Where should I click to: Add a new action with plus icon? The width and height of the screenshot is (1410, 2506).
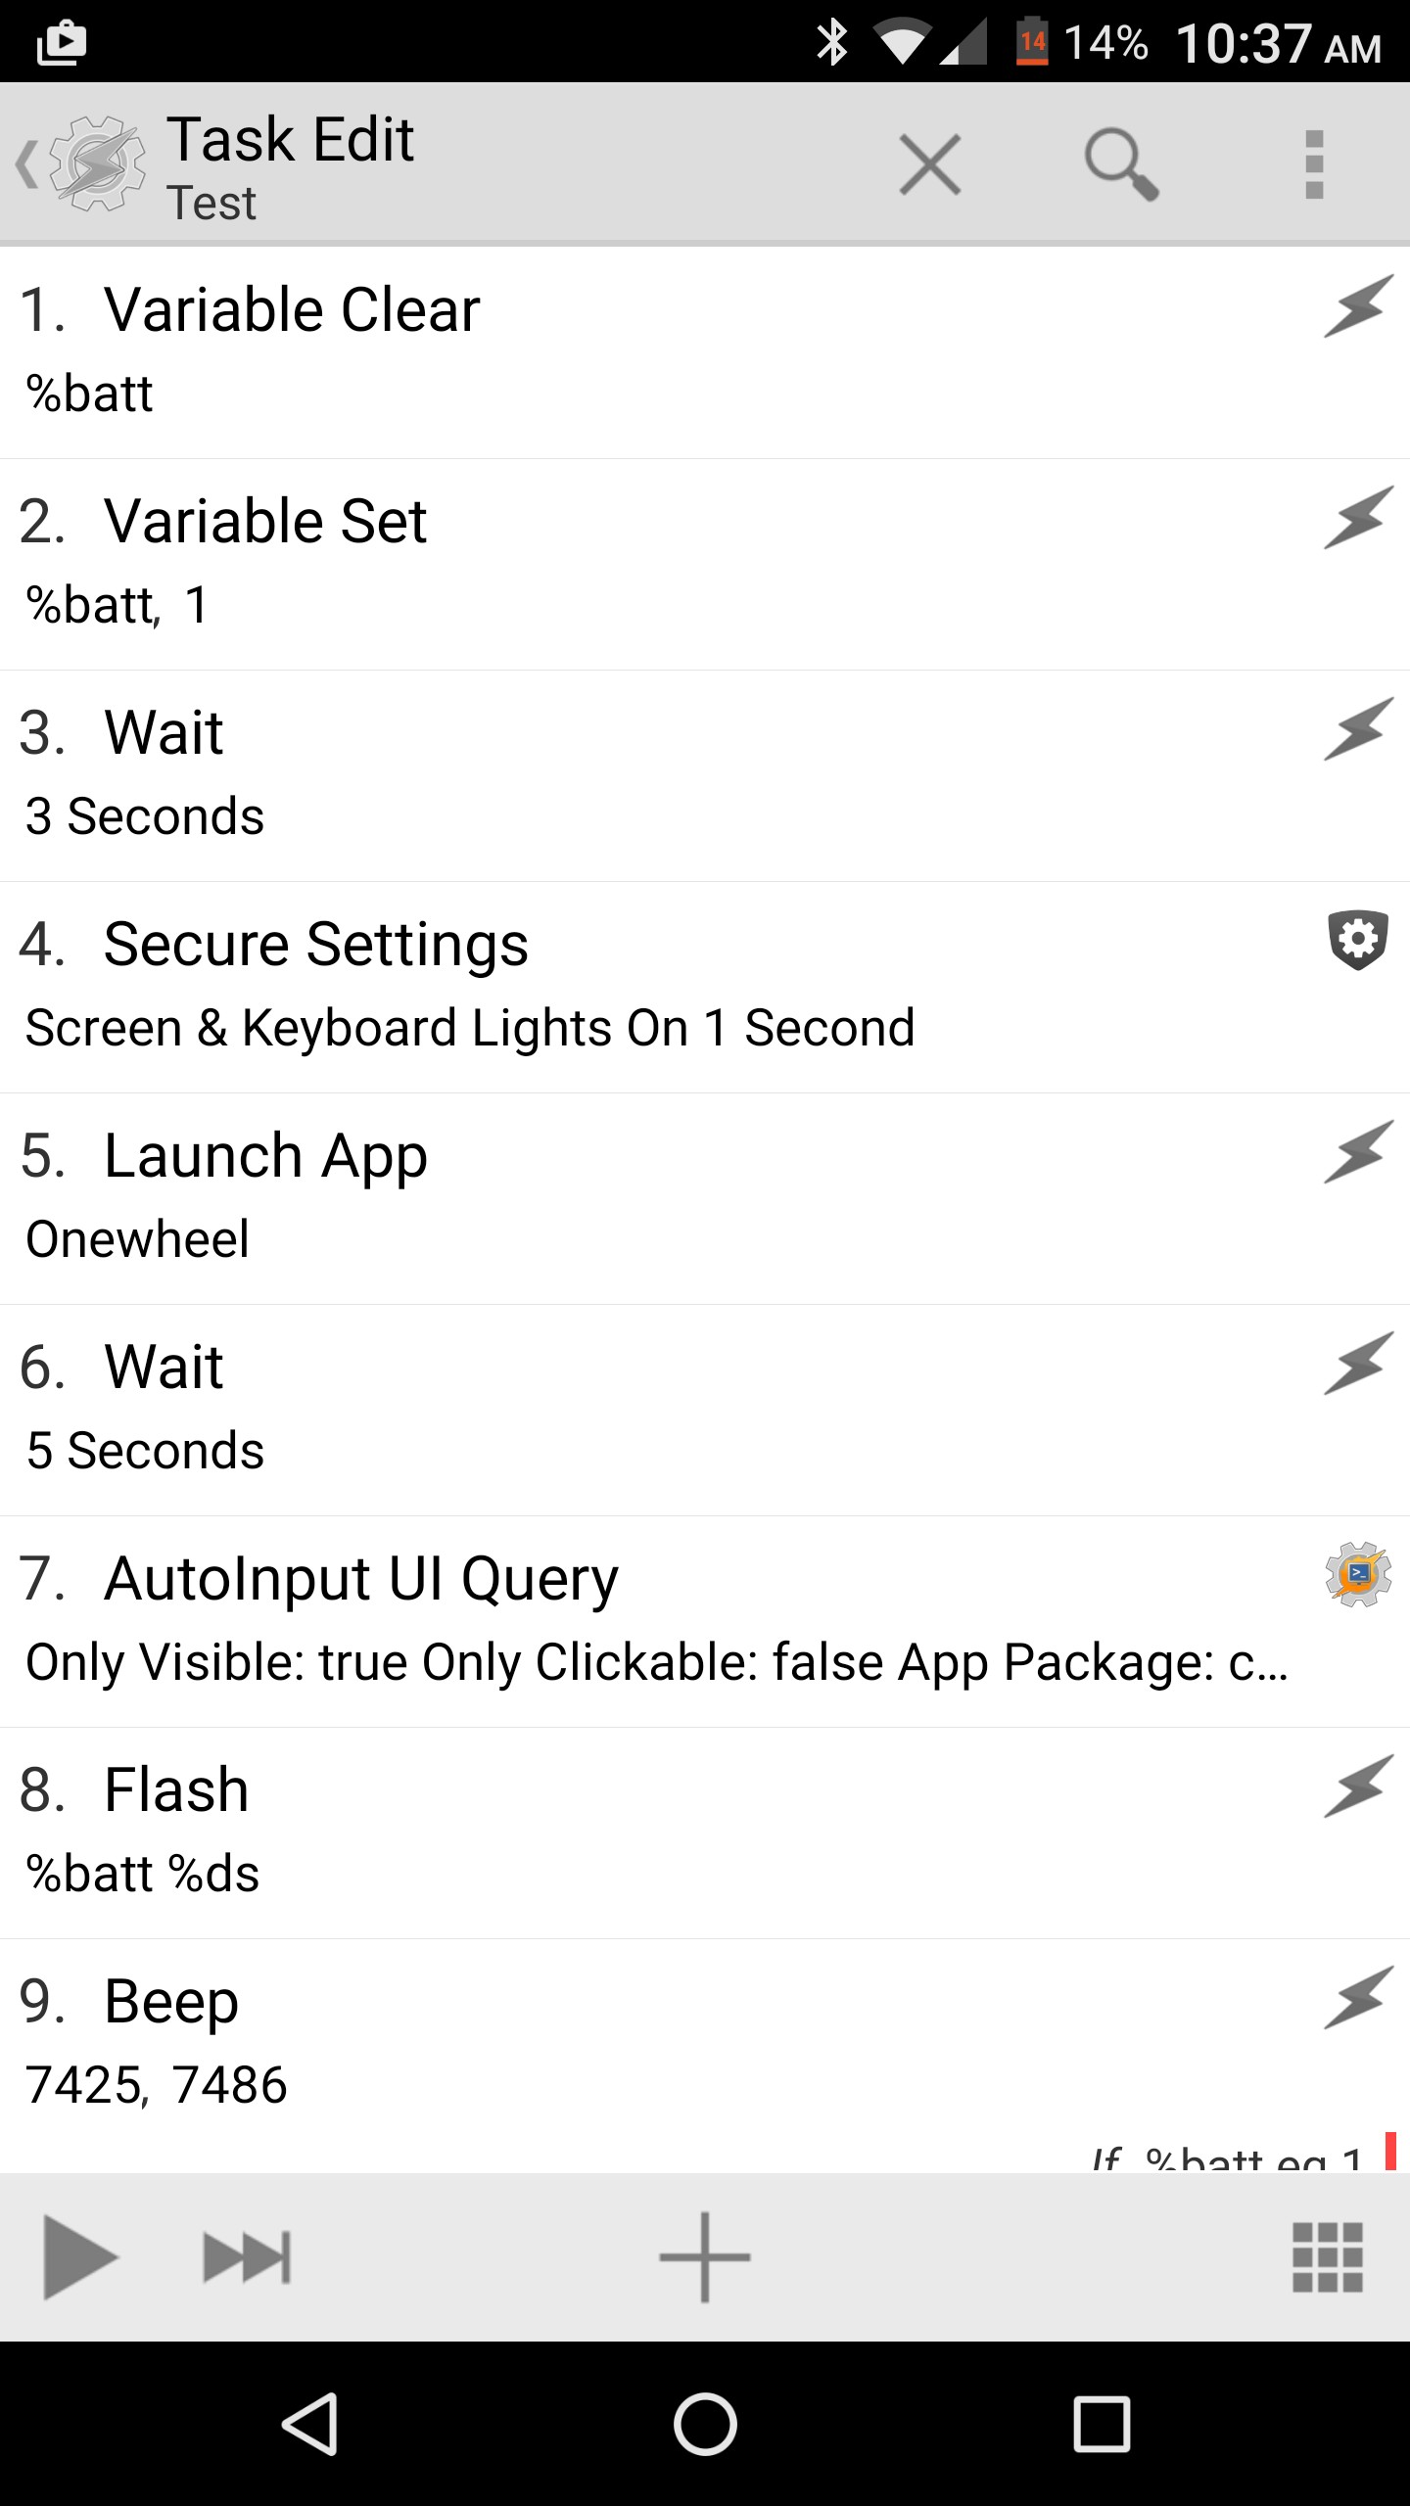click(x=705, y=2257)
